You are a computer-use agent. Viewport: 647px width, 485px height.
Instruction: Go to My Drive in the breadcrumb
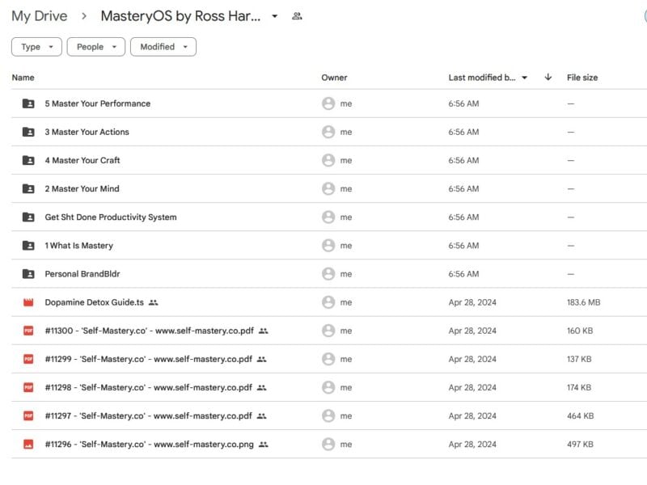(40, 16)
